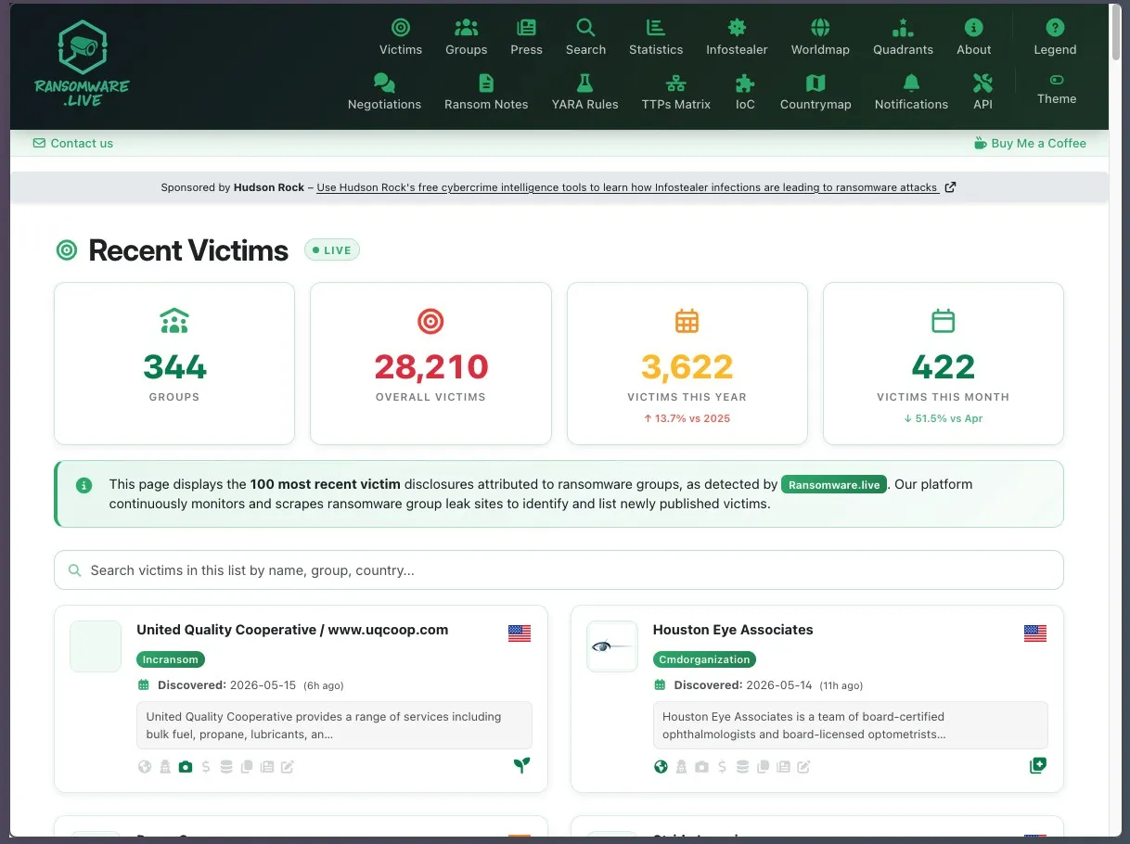Open the Houston Eye Associates victim title
This screenshot has height=844, width=1130.
coord(733,630)
